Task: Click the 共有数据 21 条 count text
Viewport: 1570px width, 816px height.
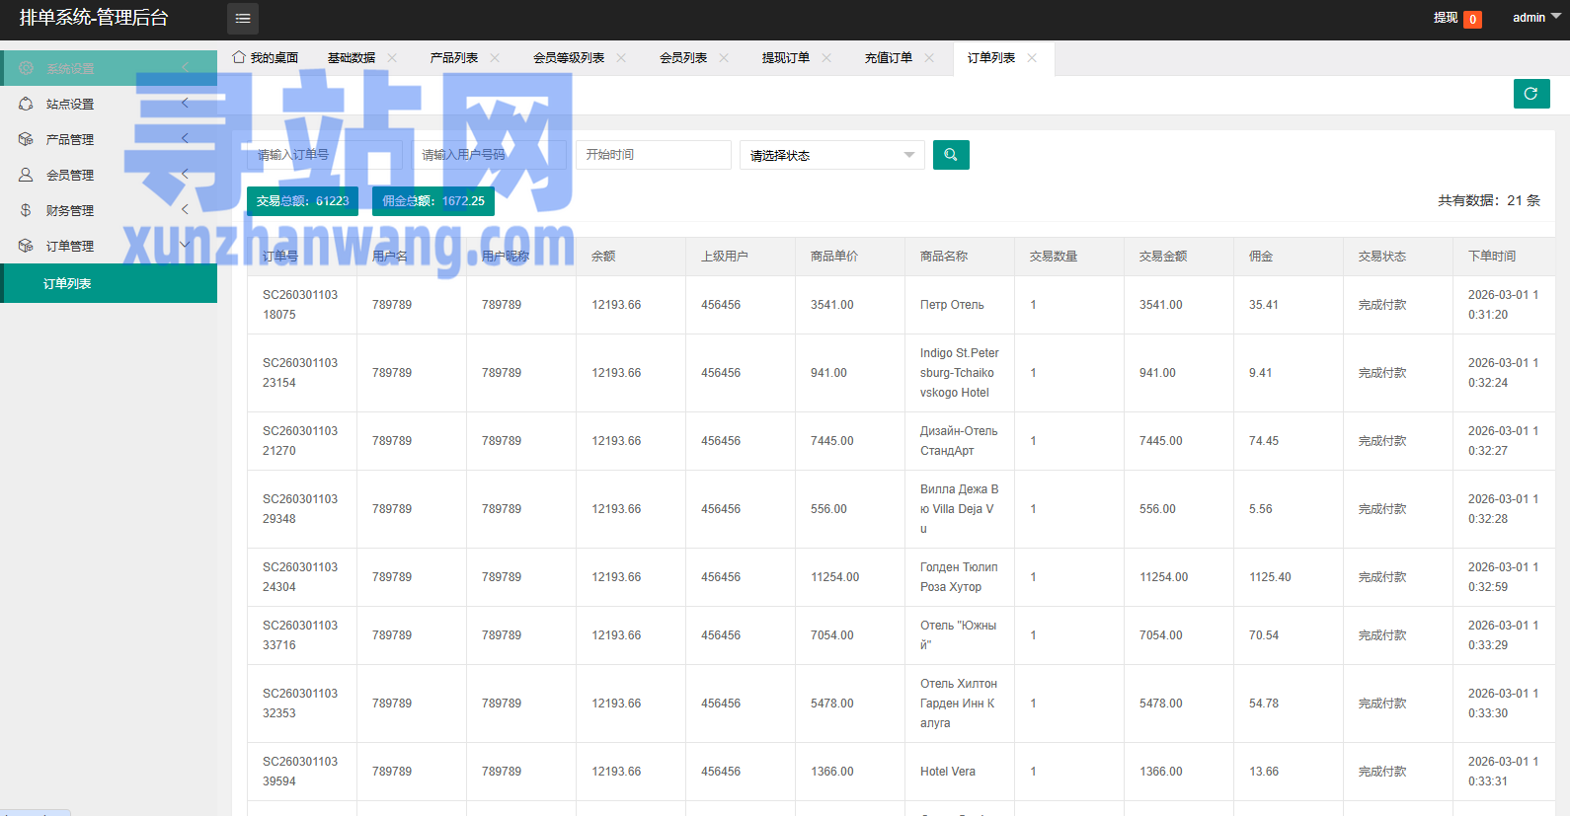Action: click(x=1489, y=200)
